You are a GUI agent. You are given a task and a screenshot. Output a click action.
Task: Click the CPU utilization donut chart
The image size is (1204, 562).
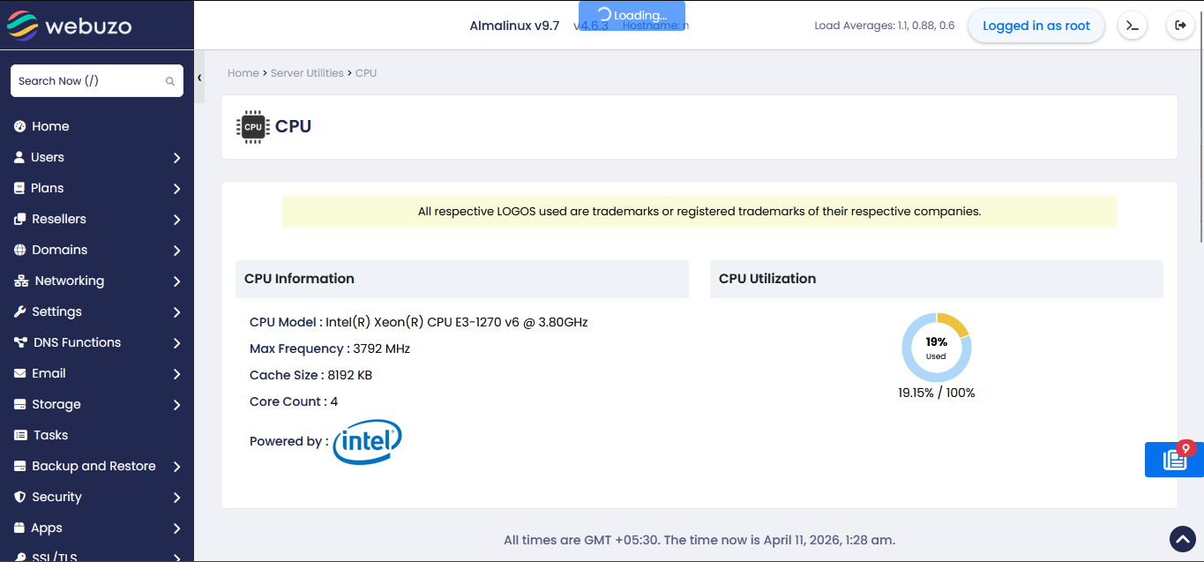(936, 348)
